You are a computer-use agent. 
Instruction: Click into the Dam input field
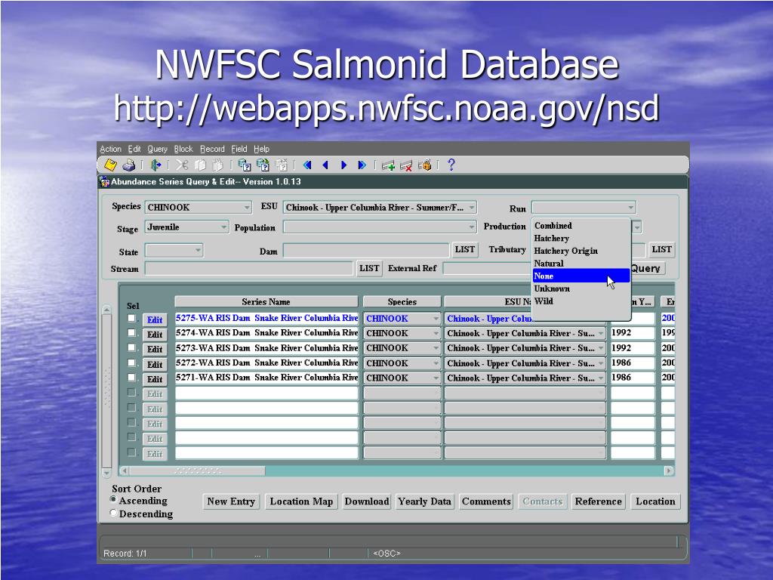[x=366, y=250]
